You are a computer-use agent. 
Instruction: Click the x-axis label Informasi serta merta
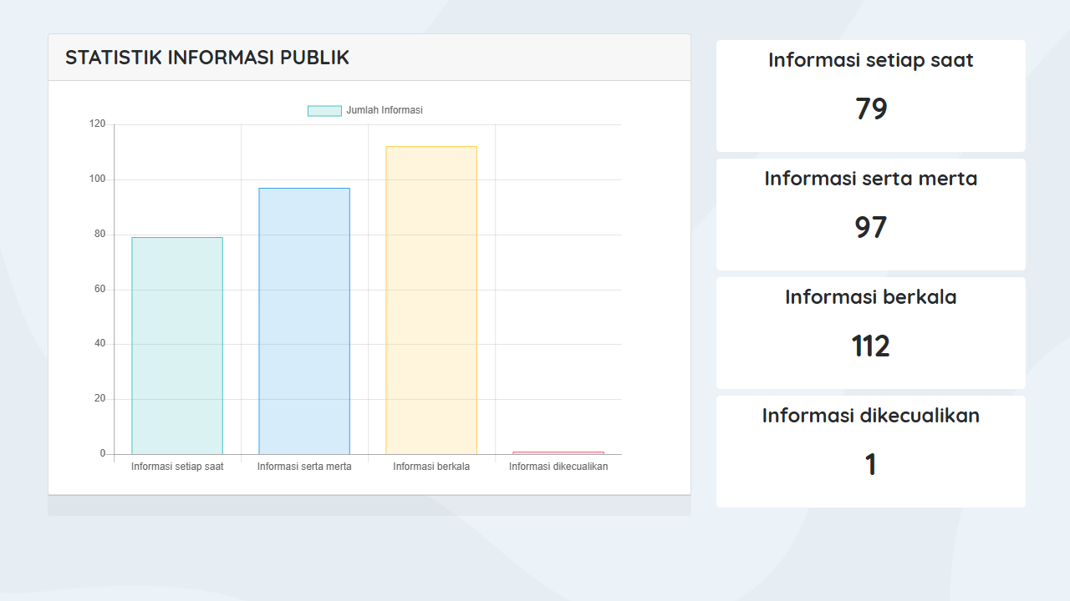tap(304, 467)
